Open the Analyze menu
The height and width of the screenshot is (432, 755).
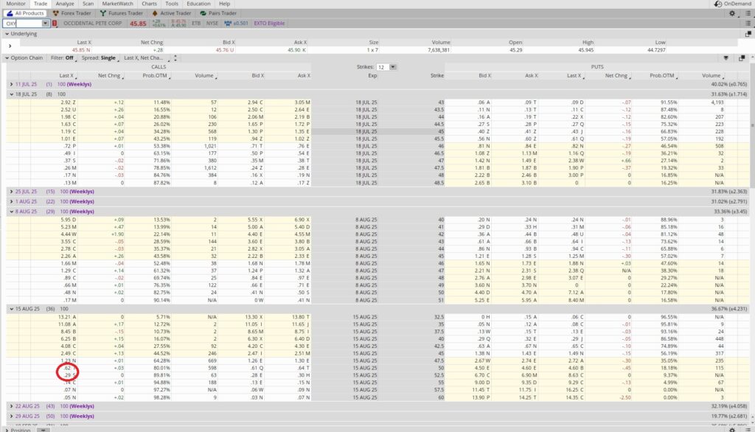(x=65, y=3)
